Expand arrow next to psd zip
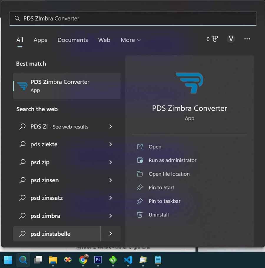265x268 pixels. click(110, 162)
